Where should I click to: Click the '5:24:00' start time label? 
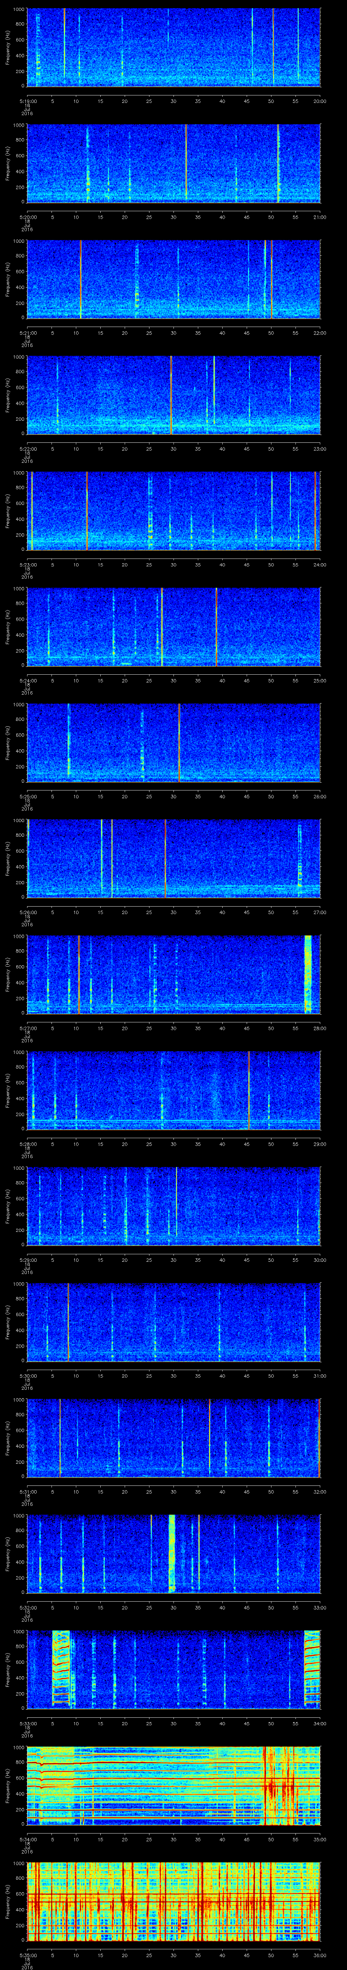[x=27, y=681]
